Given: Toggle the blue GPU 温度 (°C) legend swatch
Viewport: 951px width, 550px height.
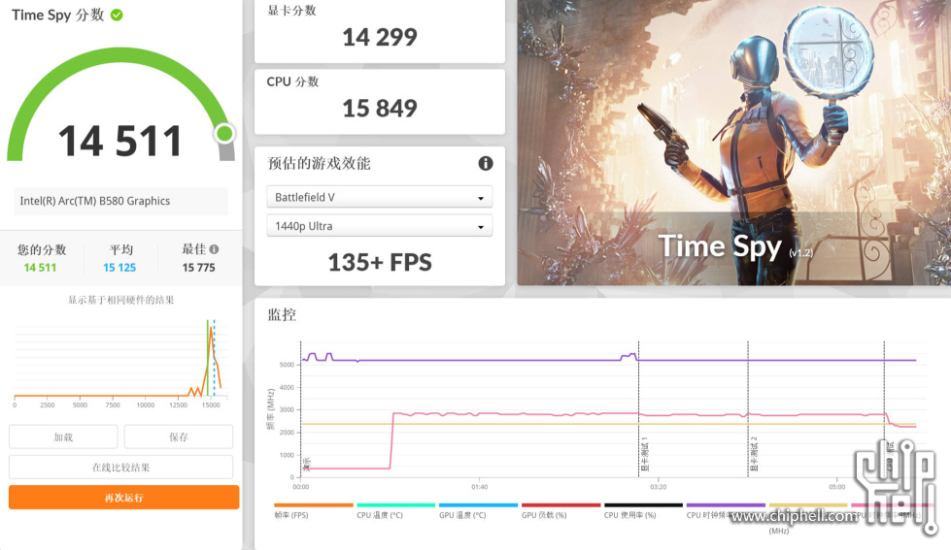Looking at the screenshot, I should 478,504.
